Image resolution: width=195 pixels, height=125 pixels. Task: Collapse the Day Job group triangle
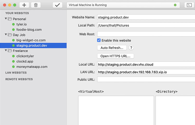(x=6, y=34)
